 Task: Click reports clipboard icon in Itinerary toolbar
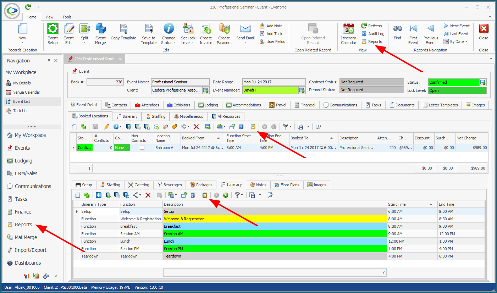[205, 195]
